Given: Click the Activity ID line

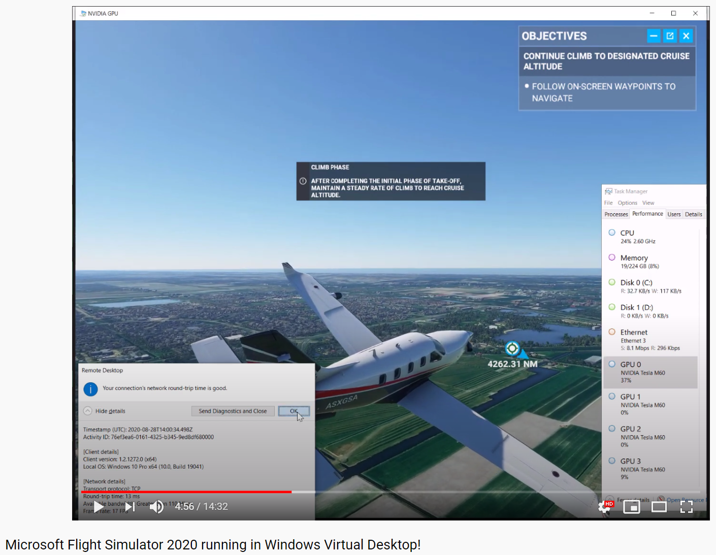Looking at the screenshot, I should click(x=148, y=437).
